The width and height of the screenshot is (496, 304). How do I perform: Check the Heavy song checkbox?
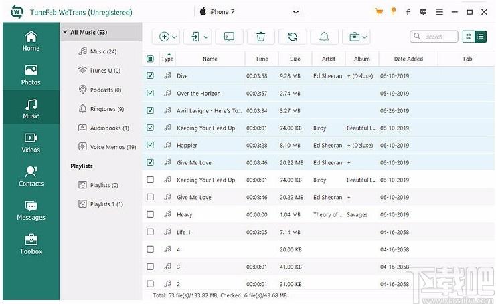point(150,214)
